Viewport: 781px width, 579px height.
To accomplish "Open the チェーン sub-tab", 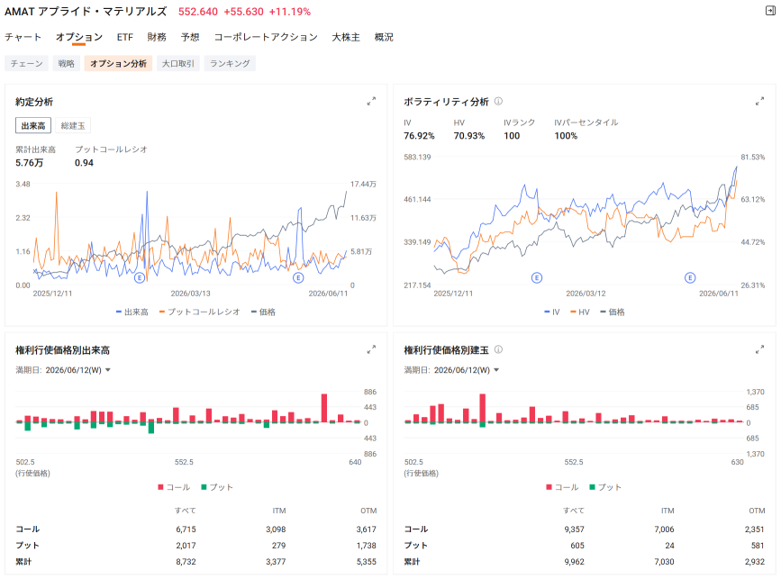I will [x=26, y=63].
